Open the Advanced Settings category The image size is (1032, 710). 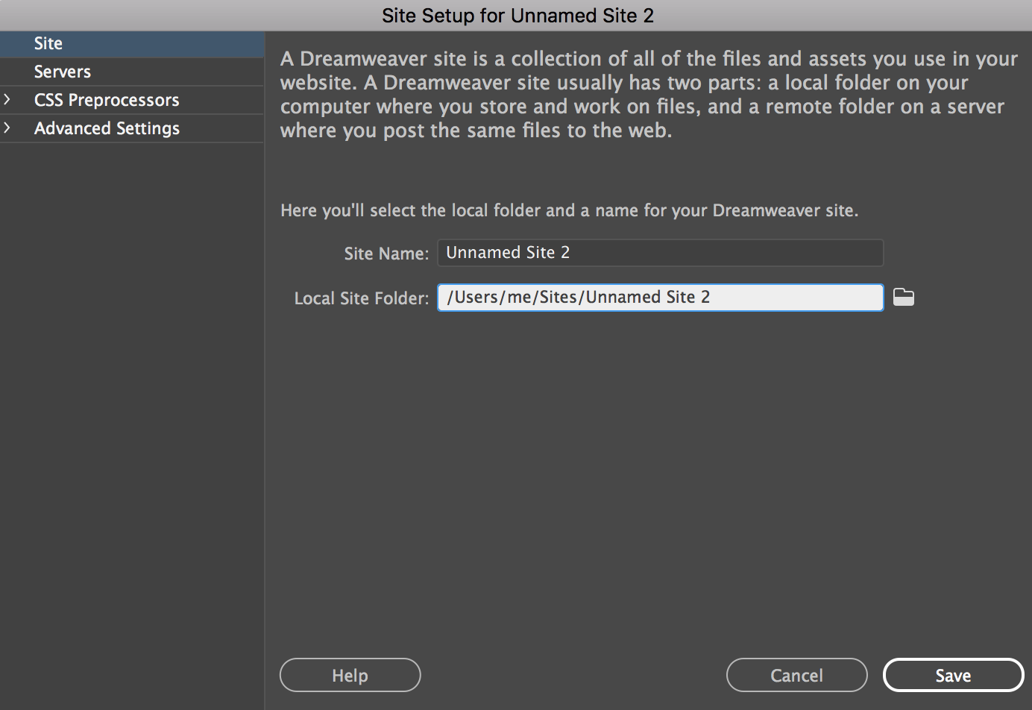[132, 128]
